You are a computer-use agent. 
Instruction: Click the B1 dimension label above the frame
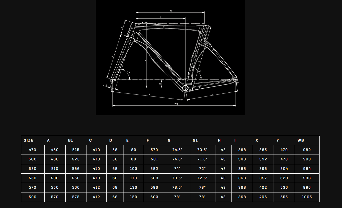click(x=171, y=11)
